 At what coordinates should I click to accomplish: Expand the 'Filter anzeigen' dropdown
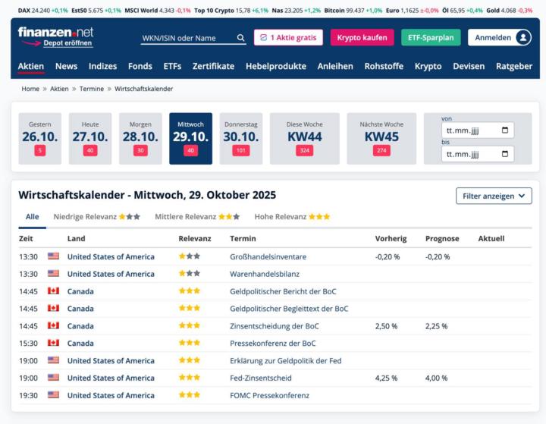click(x=494, y=196)
